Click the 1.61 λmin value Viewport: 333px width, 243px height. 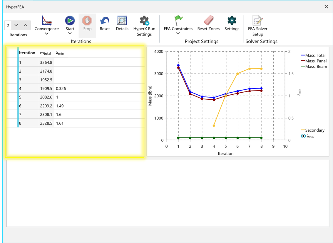click(60, 123)
